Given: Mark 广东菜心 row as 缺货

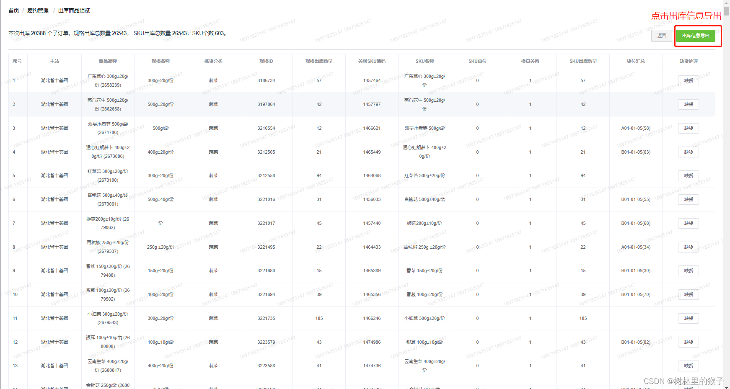Looking at the screenshot, I should click(689, 80).
